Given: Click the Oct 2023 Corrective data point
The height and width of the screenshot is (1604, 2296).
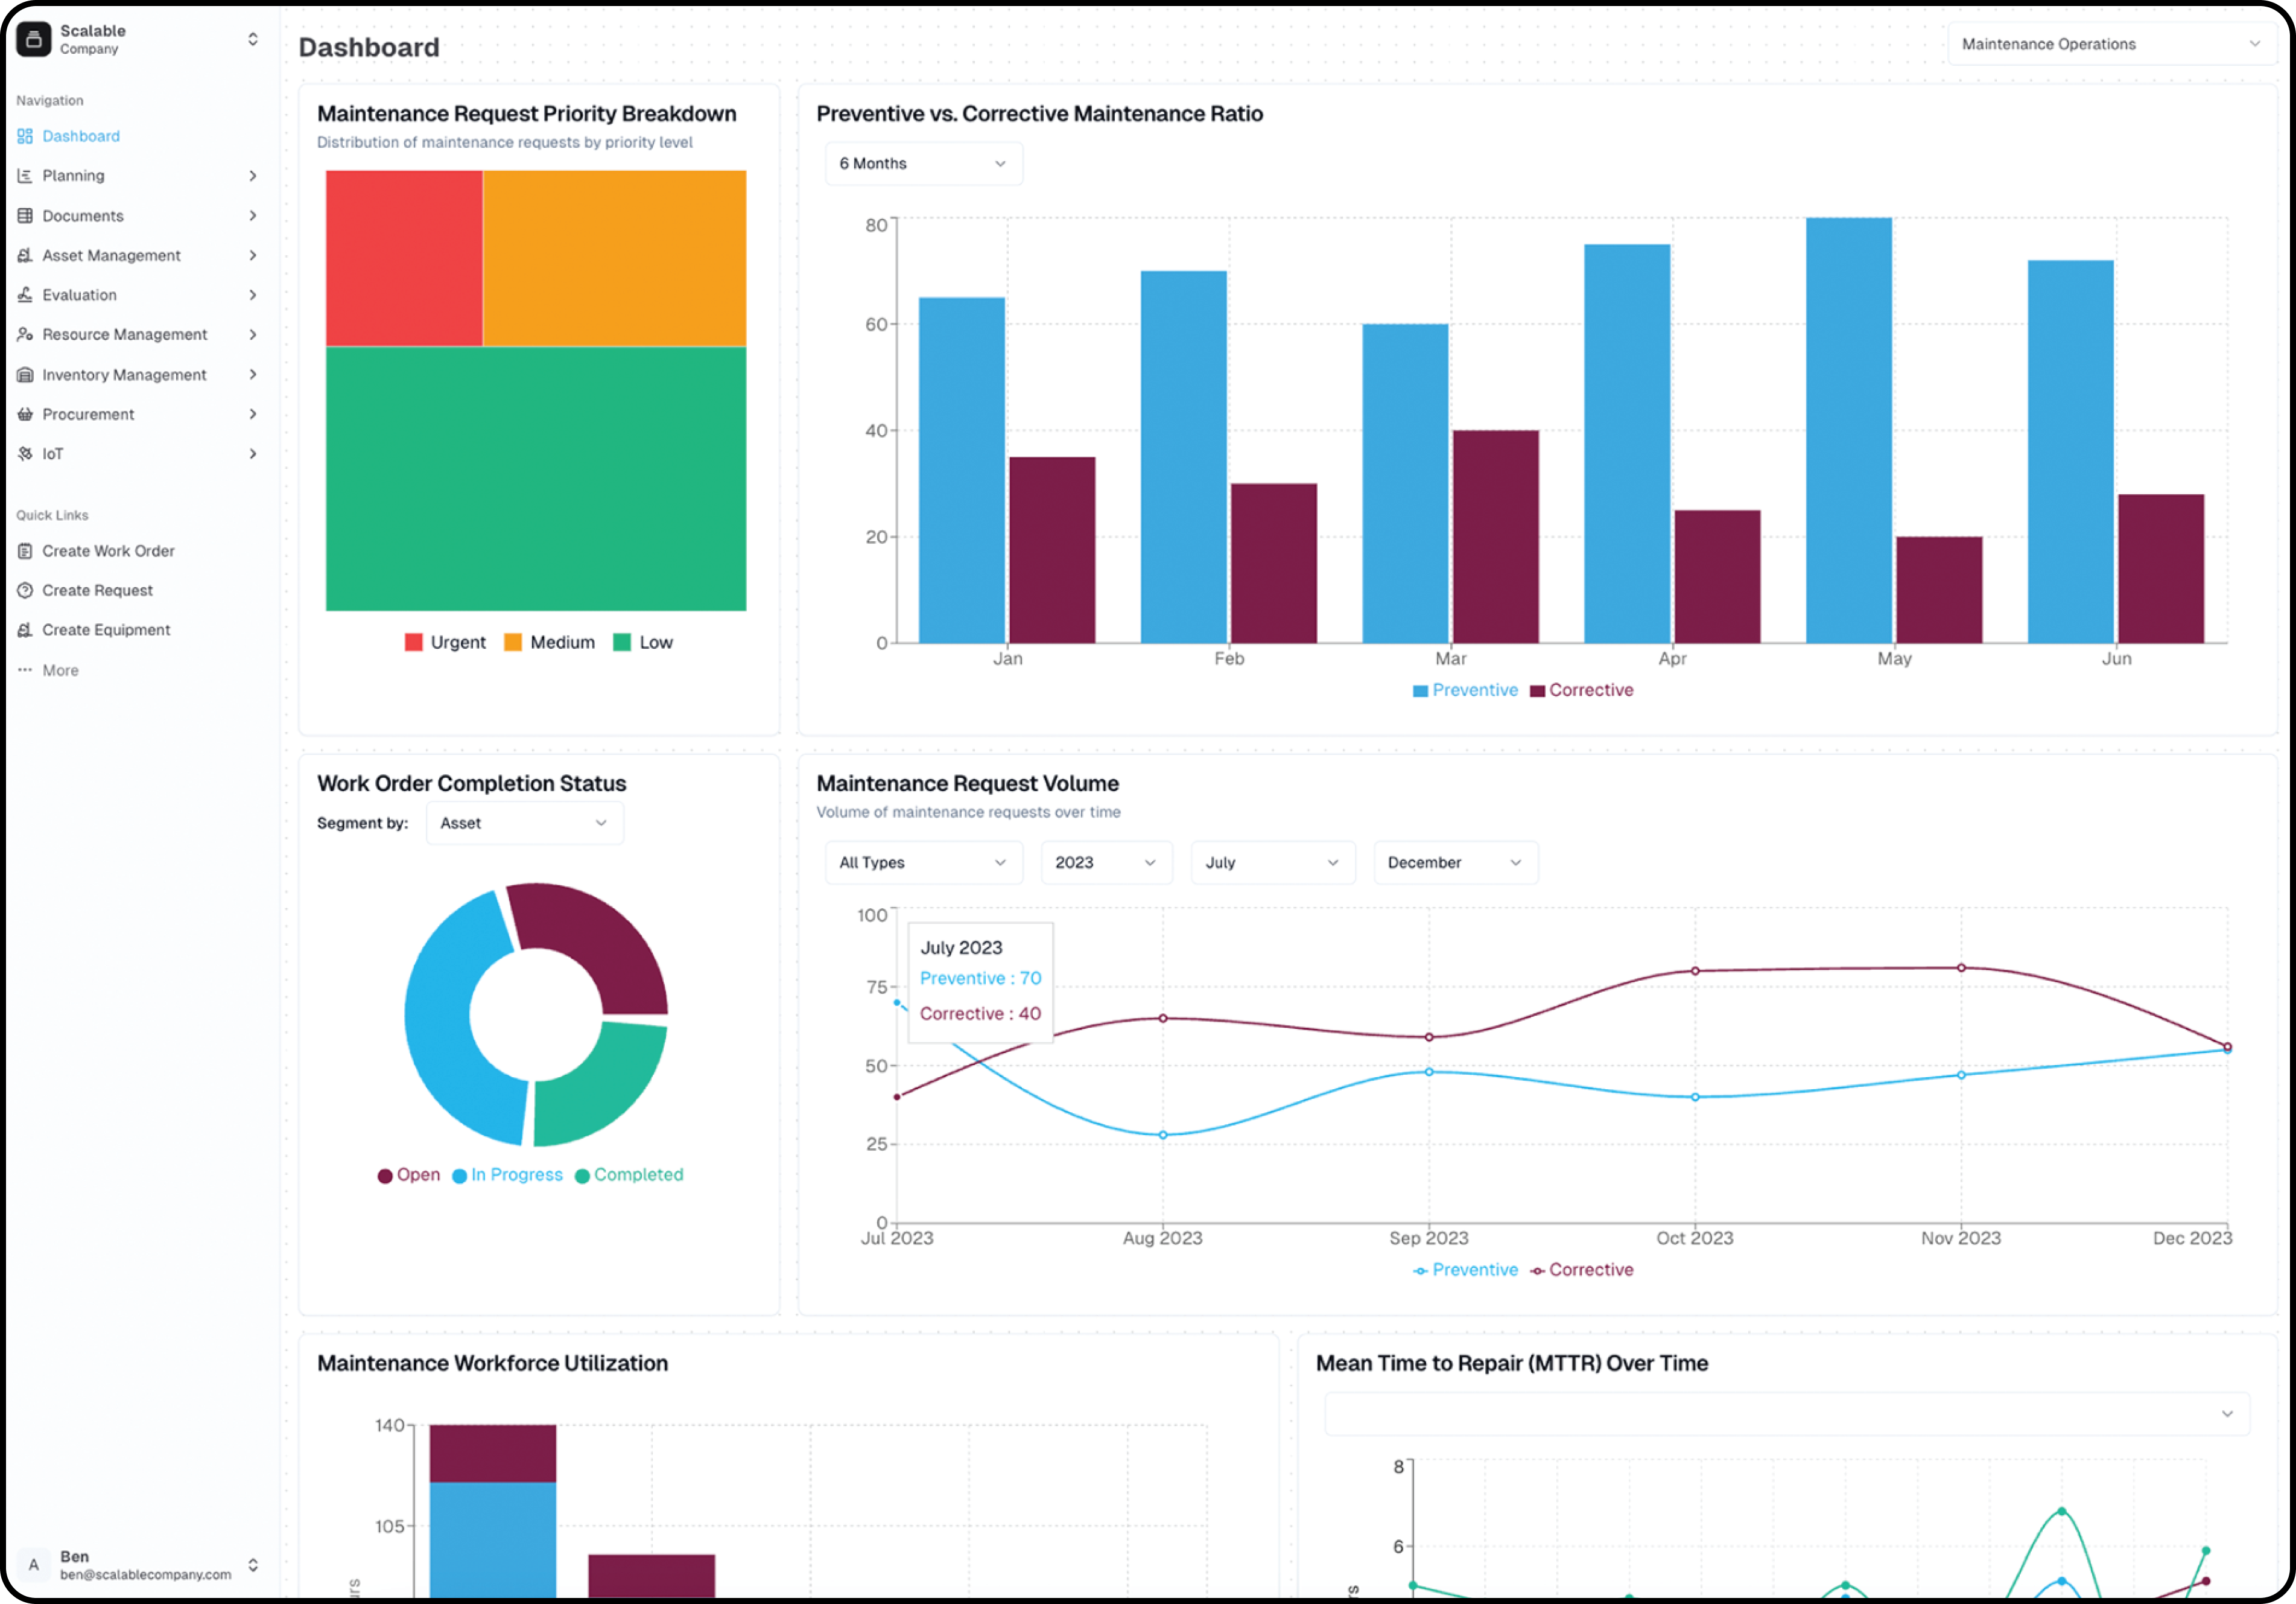Looking at the screenshot, I should [1695, 972].
